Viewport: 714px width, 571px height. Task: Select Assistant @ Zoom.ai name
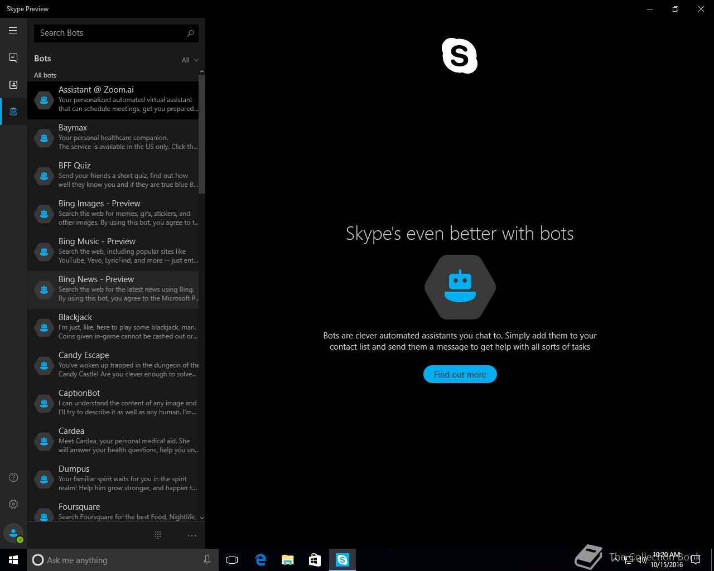[96, 90]
